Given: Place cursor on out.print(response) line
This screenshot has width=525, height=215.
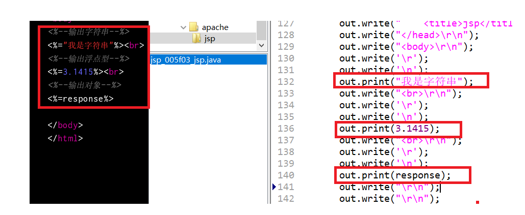Looking at the screenshot, I should [395, 175].
